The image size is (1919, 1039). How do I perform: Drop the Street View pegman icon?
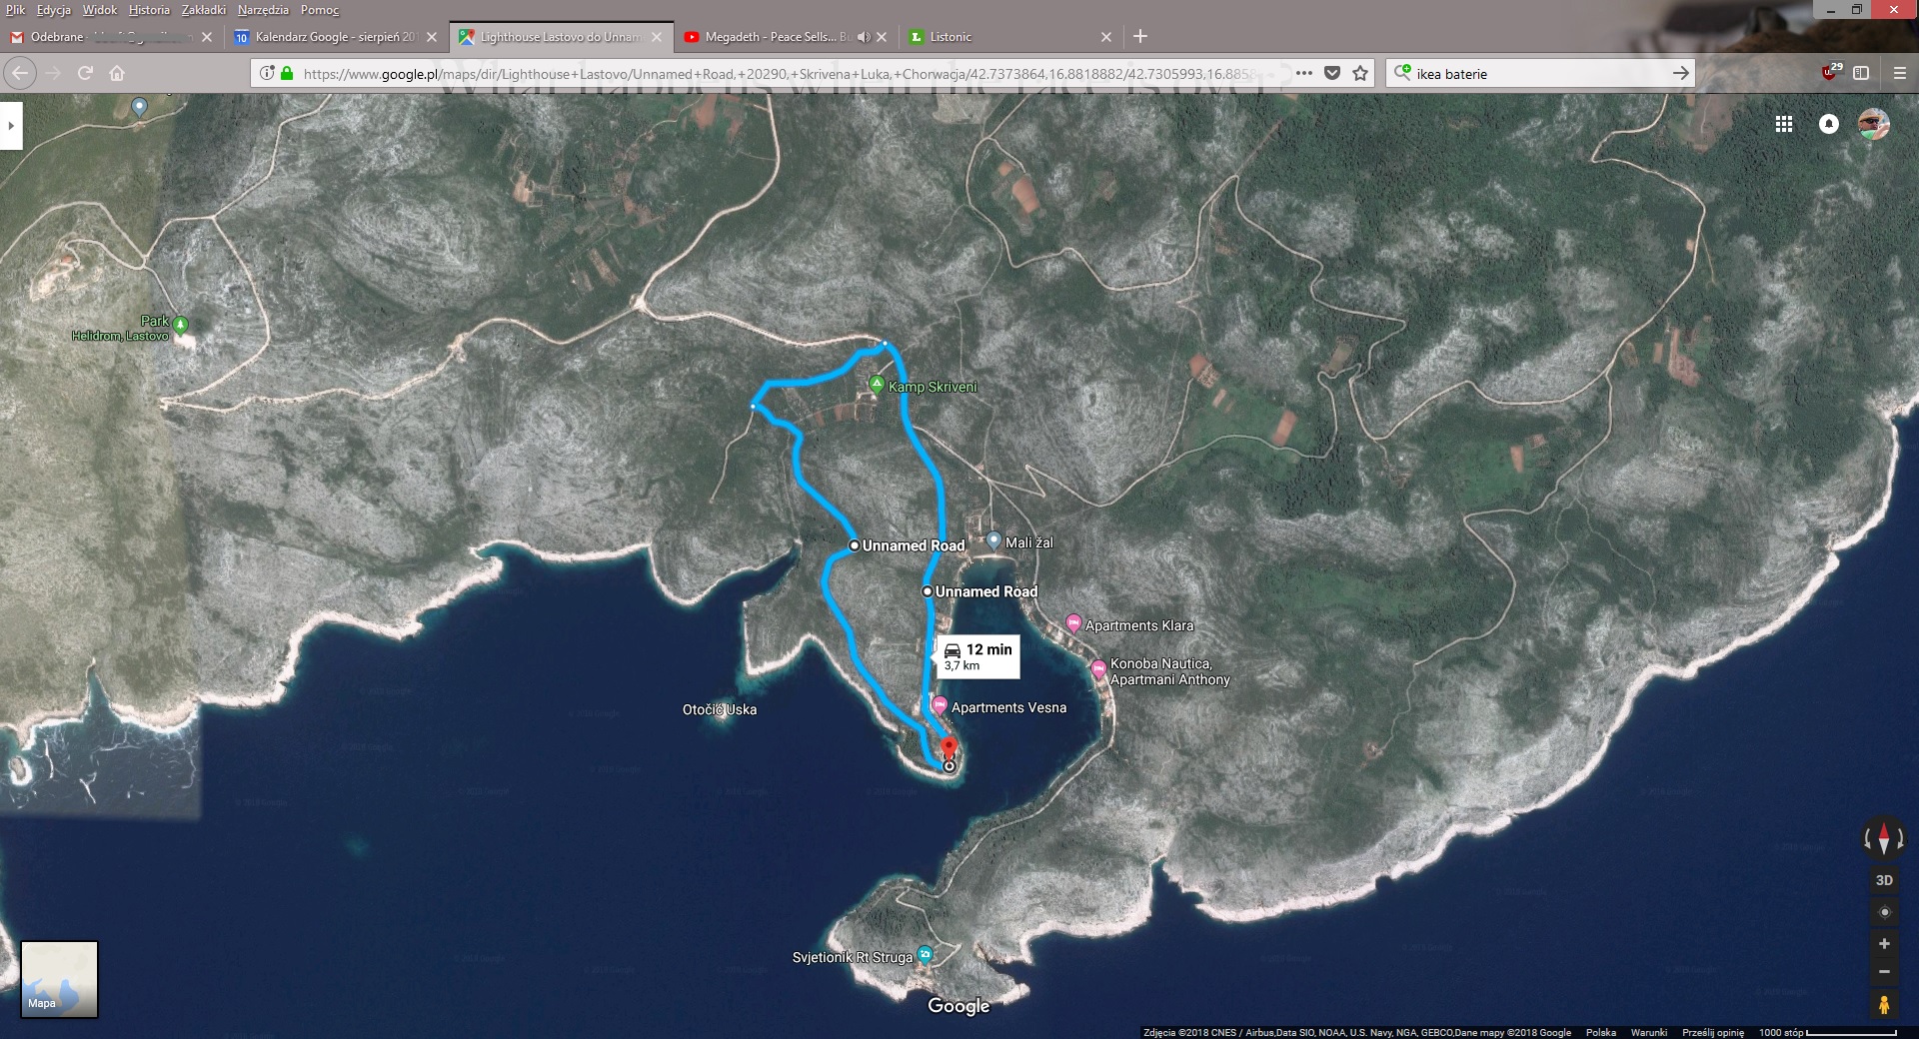[x=1884, y=1004]
